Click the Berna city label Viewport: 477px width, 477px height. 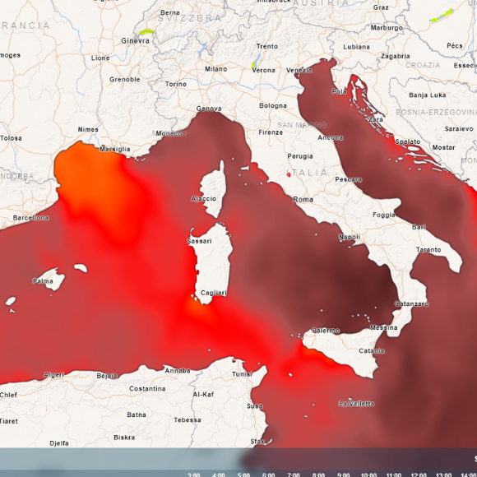(169, 13)
